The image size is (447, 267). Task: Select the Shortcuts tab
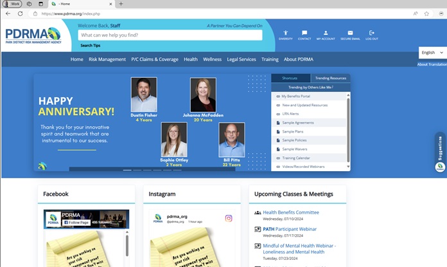(290, 78)
